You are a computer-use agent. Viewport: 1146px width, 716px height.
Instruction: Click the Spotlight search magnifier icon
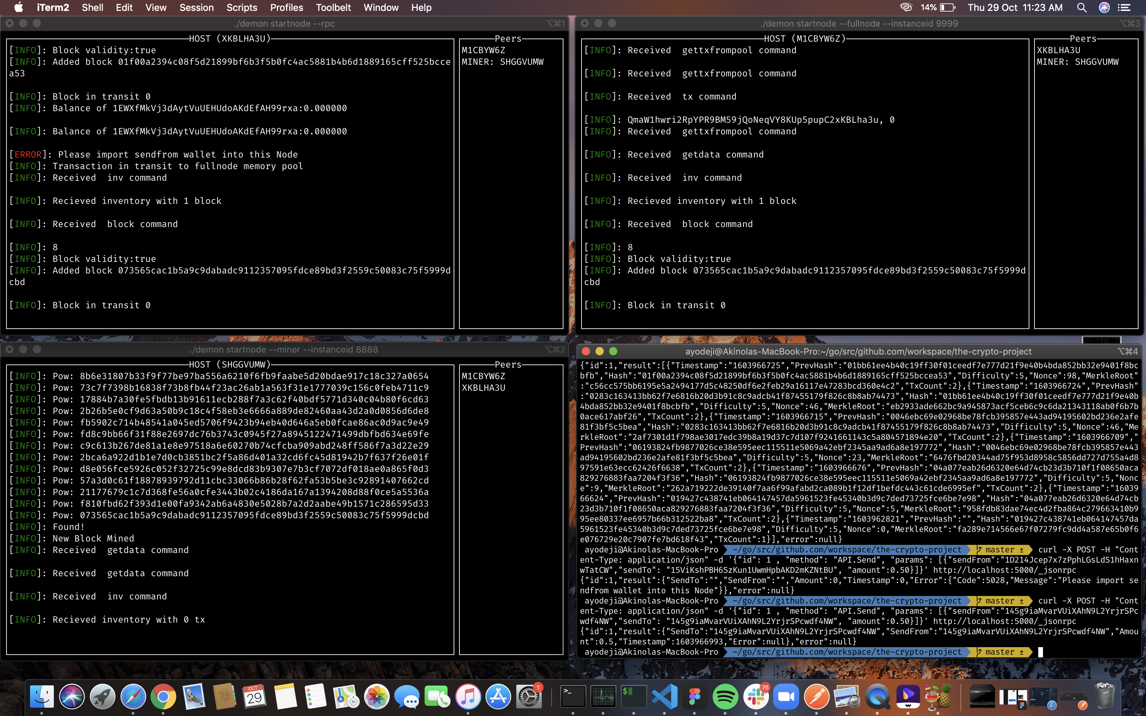[x=1082, y=8]
